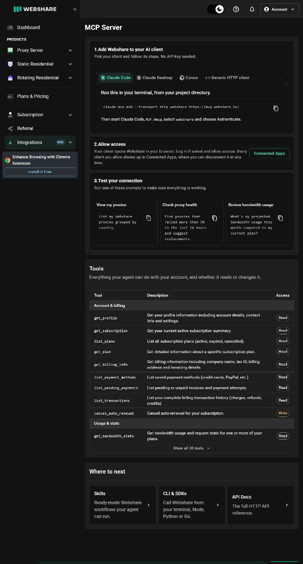Toggle dark mode switch
Viewport: 303px width, 564px height.
(216, 9)
